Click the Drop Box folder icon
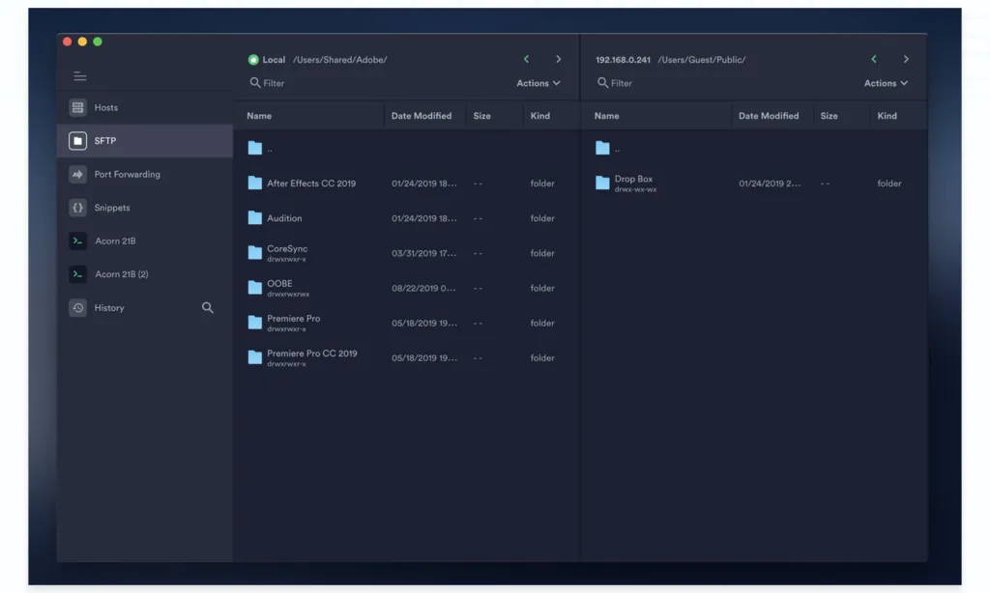The image size is (990, 593). coord(602,183)
